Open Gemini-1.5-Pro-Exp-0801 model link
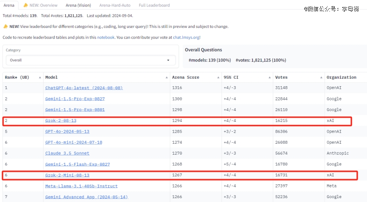 [x=75, y=110]
